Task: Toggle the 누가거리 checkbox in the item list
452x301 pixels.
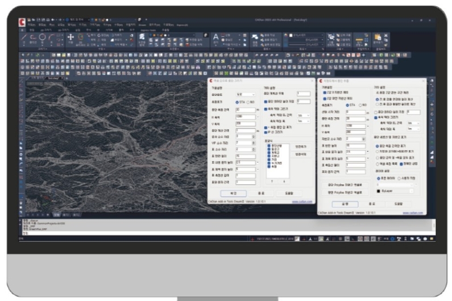Action: coord(269,163)
